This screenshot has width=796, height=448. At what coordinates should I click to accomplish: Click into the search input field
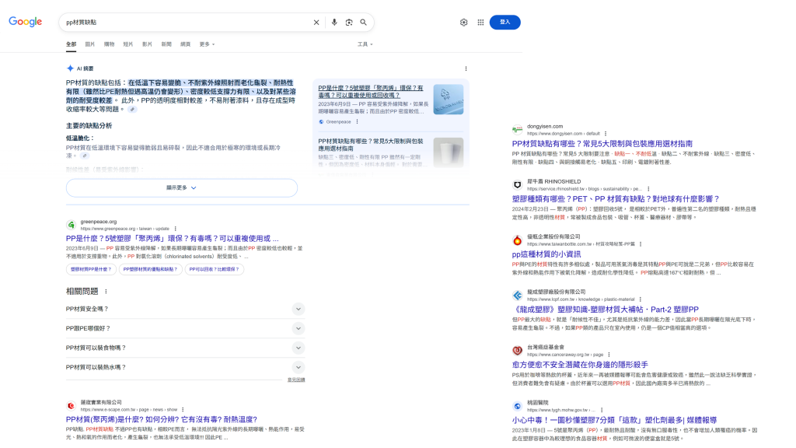(187, 23)
